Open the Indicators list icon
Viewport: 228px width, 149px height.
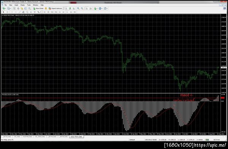(95, 9)
